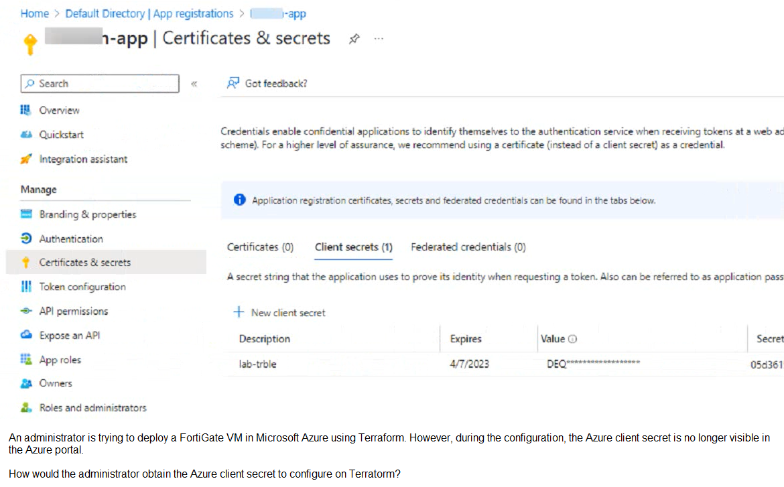Click the Got feedback? link
The width and height of the screenshot is (784, 487).
click(276, 84)
